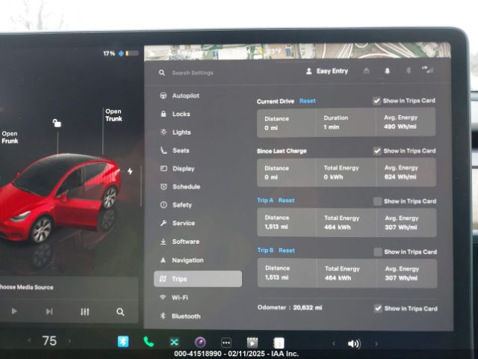Open the Lights settings
The image size is (478, 359).
pyautogui.click(x=176, y=132)
